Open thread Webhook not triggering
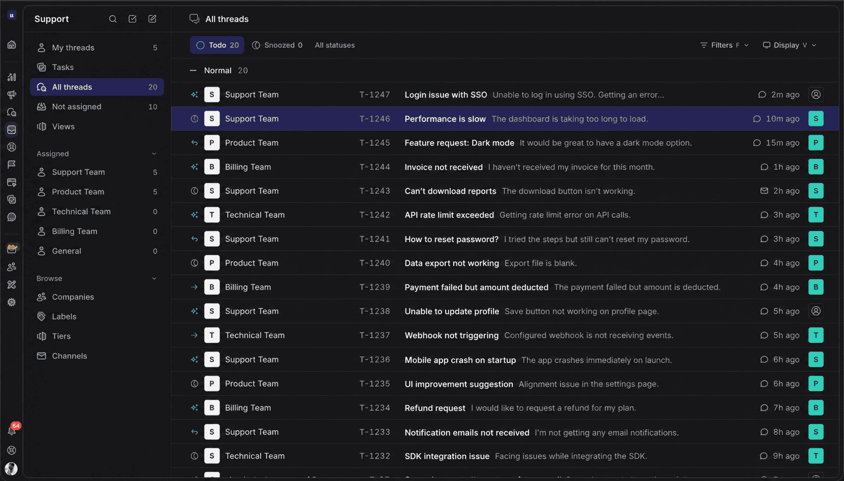The height and width of the screenshot is (481, 844). click(505, 335)
